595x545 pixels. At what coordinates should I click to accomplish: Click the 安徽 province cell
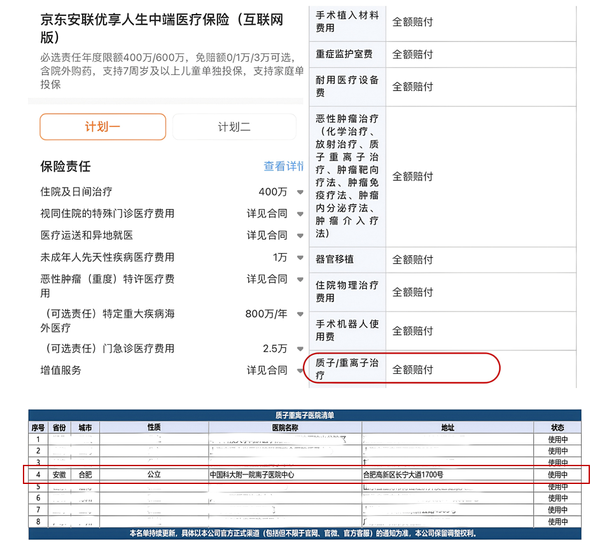59,474
